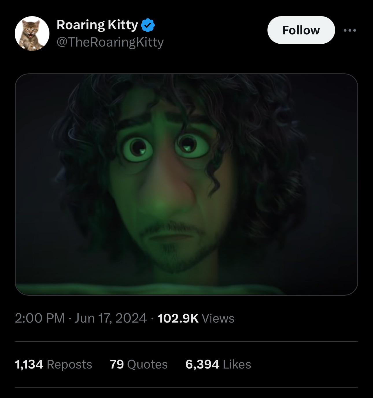373x398 pixels.
Task: Open the kitten profile picture
Action: tap(32, 33)
